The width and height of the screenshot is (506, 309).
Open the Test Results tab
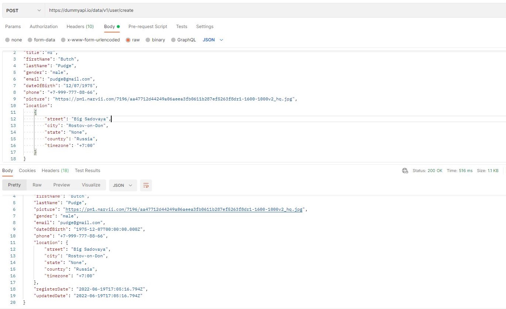[87, 170]
